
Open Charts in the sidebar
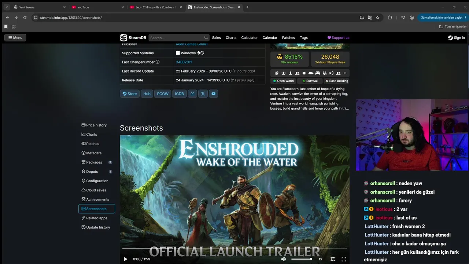(96, 135)
